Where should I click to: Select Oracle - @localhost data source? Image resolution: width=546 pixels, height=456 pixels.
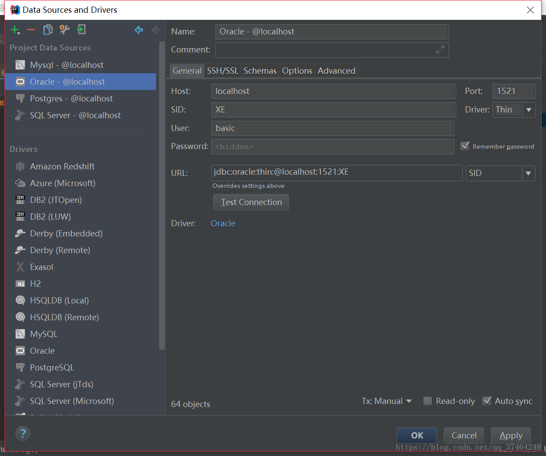coord(80,82)
